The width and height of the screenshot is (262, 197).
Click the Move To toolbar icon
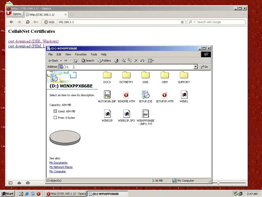click(x=124, y=61)
